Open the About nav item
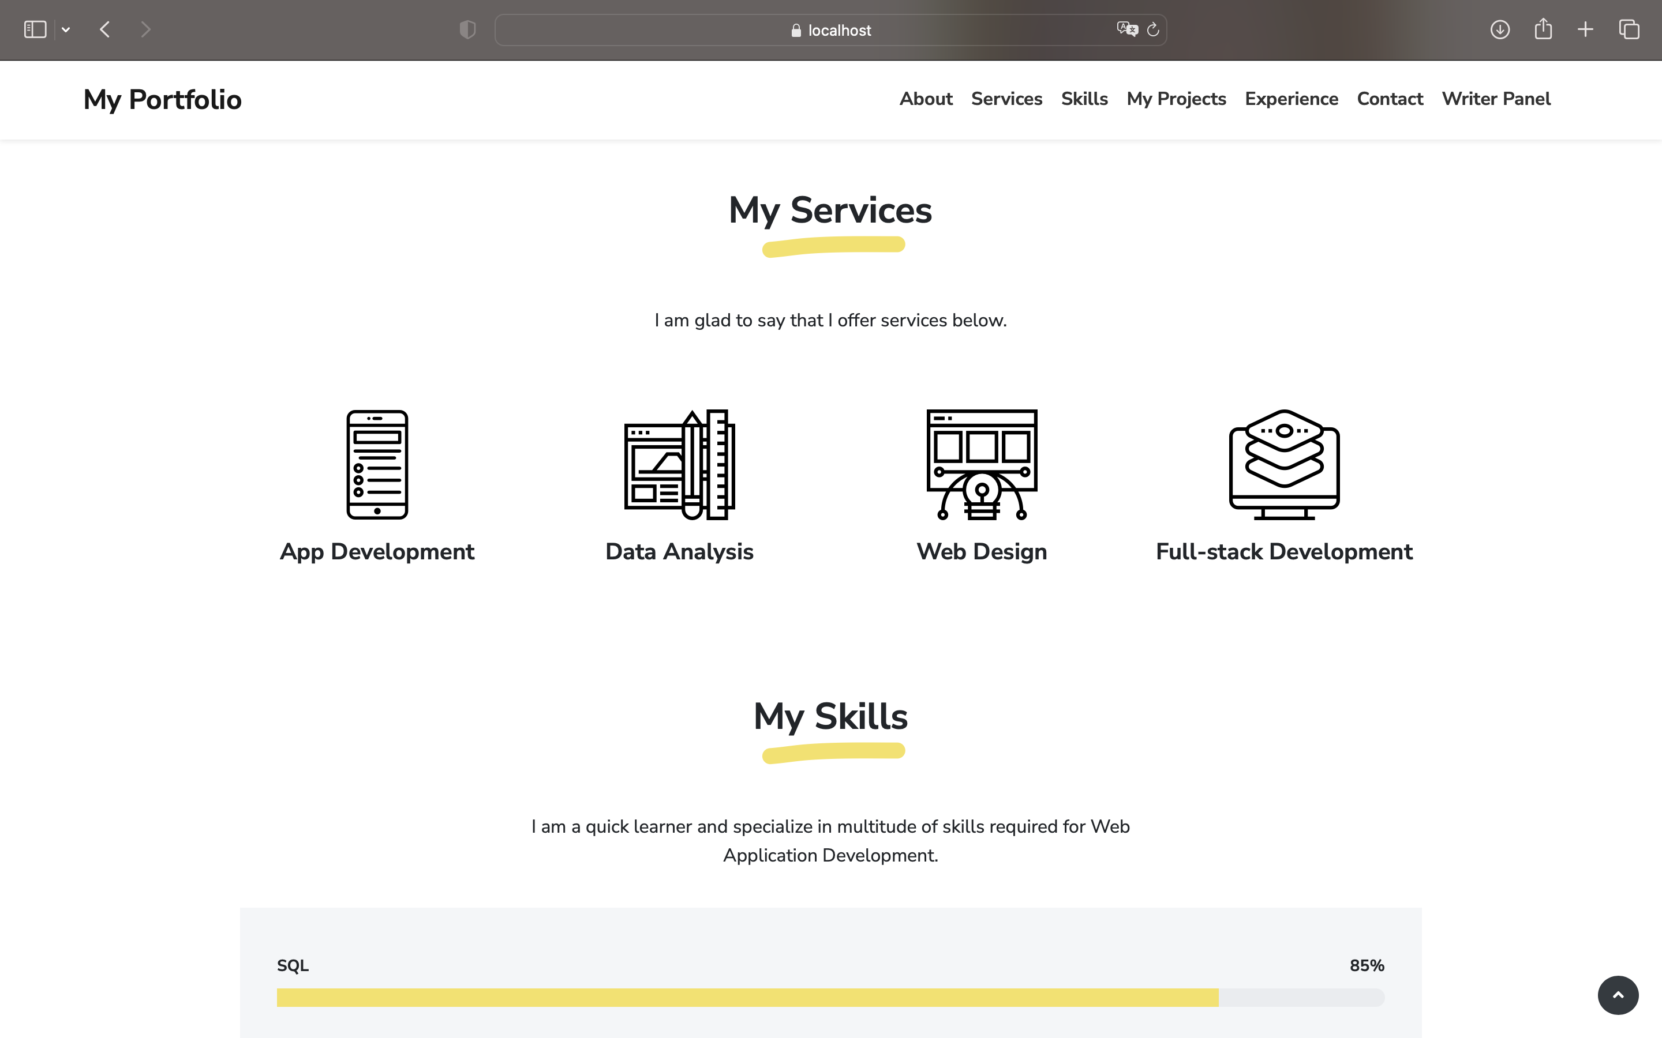This screenshot has height=1038, width=1662. (x=925, y=99)
